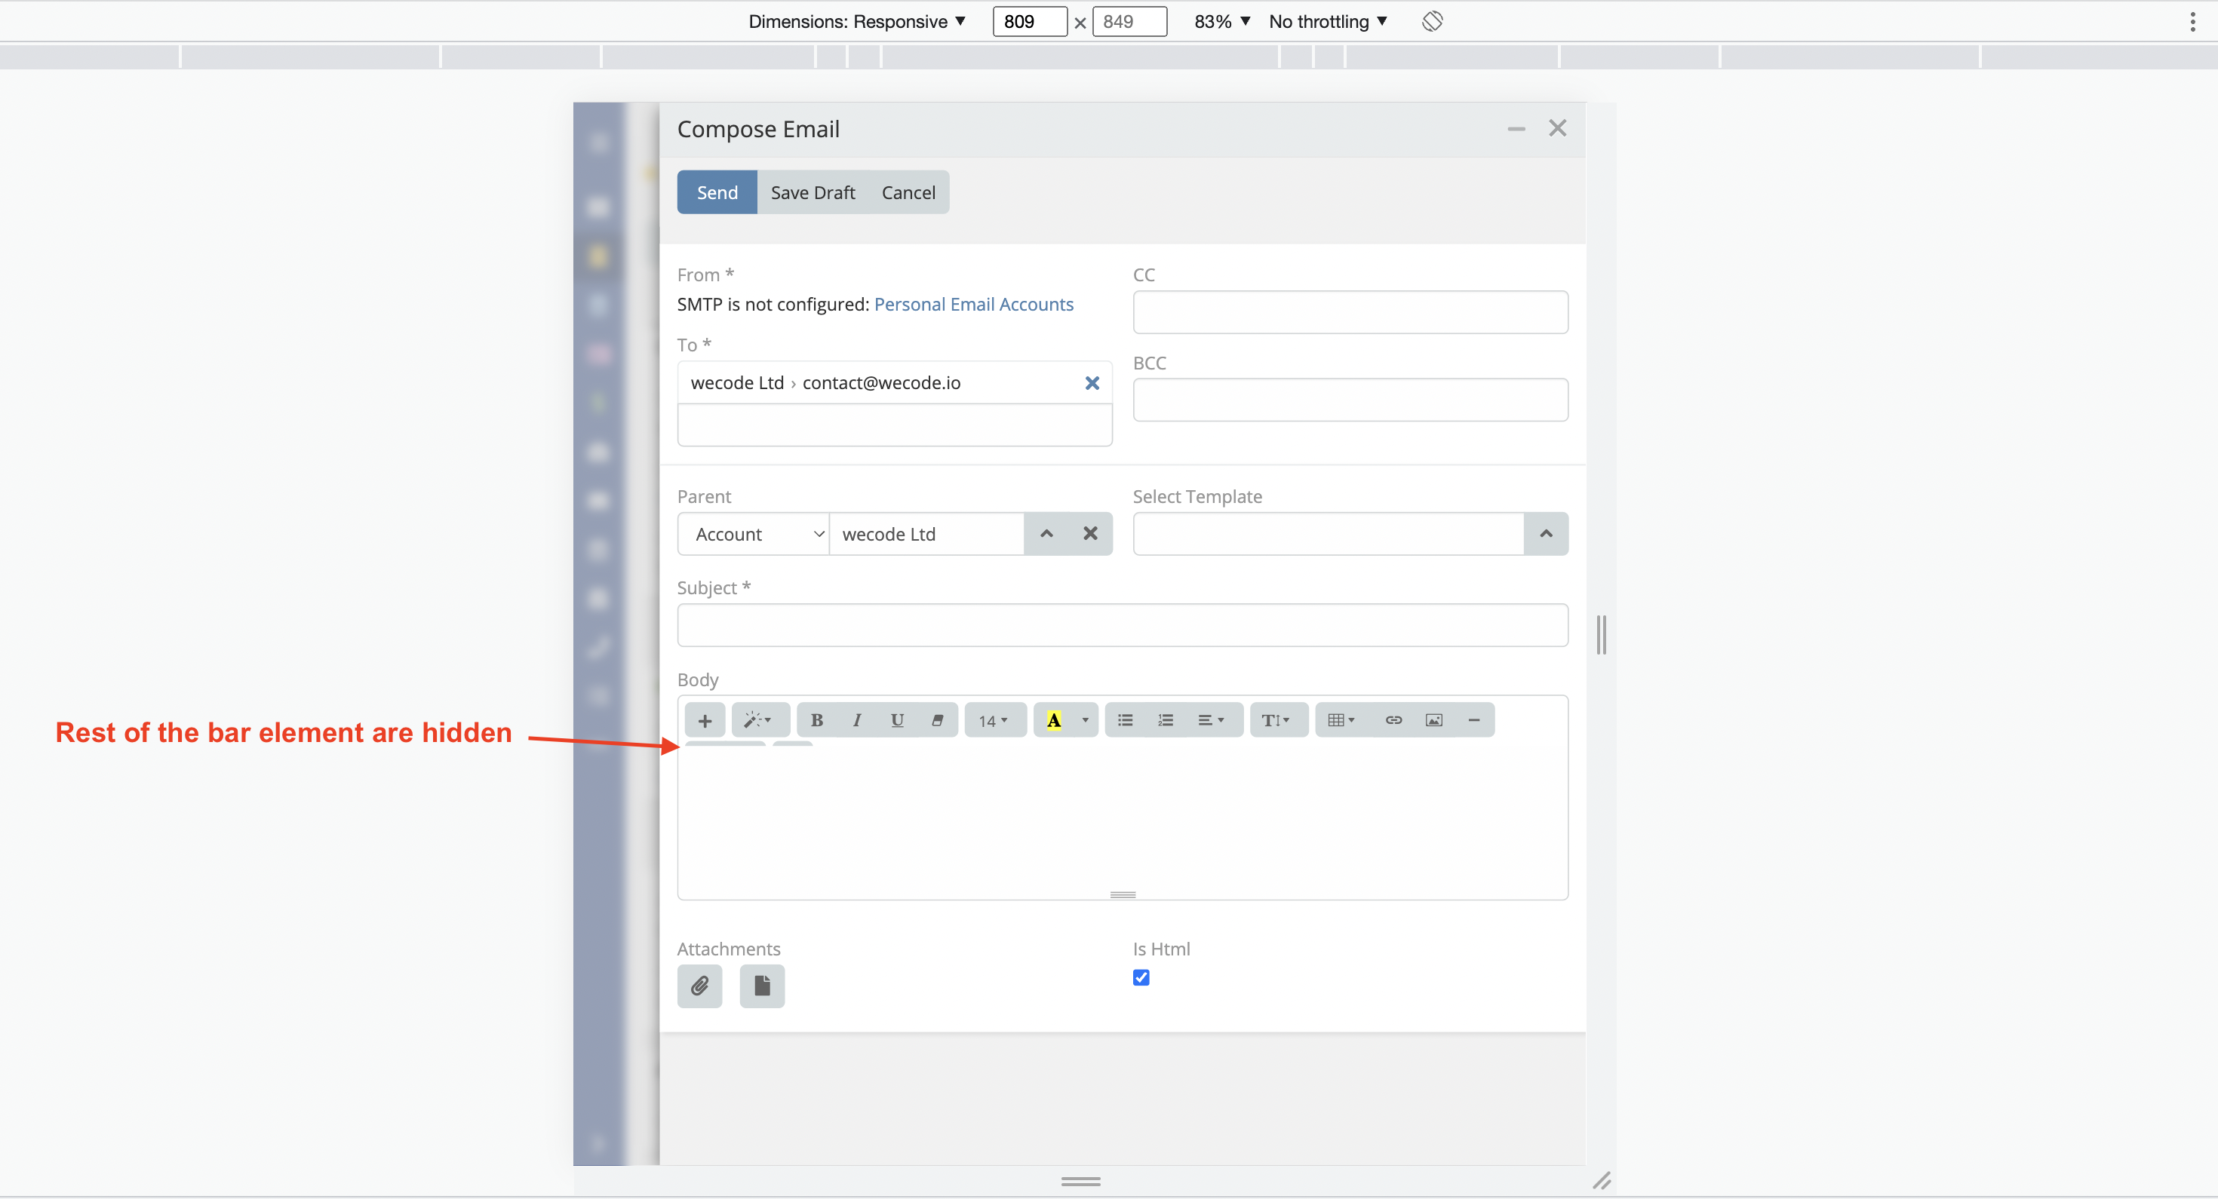
Task: Insert an image into the body
Action: coord(1433,719)
